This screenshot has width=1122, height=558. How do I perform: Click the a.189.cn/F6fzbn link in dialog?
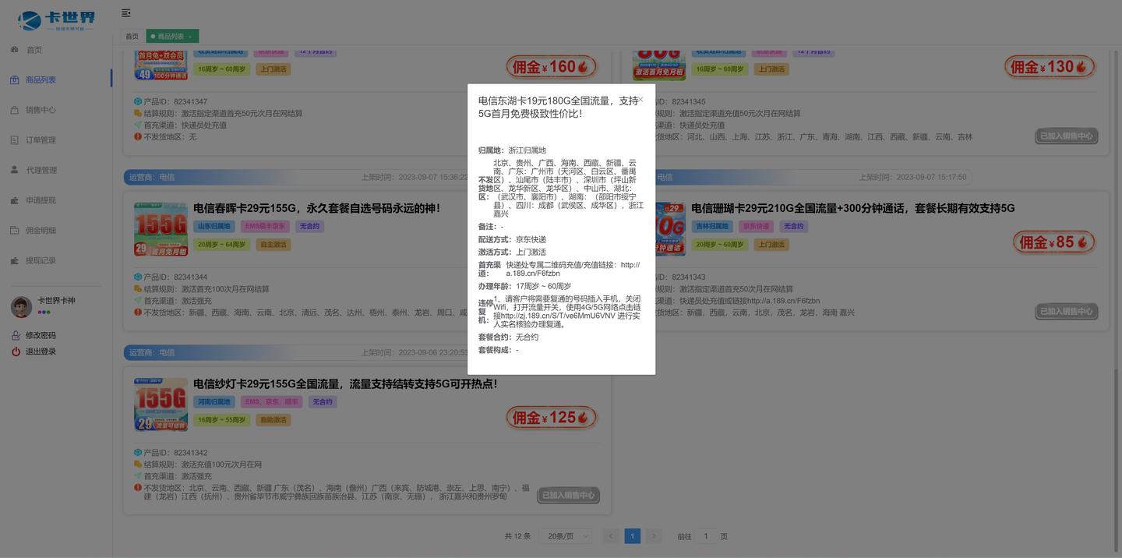tap(573, 269)
